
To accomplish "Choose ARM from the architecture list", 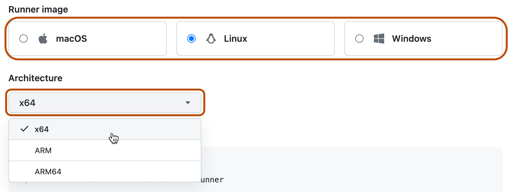I will click(x=43, y=150).
